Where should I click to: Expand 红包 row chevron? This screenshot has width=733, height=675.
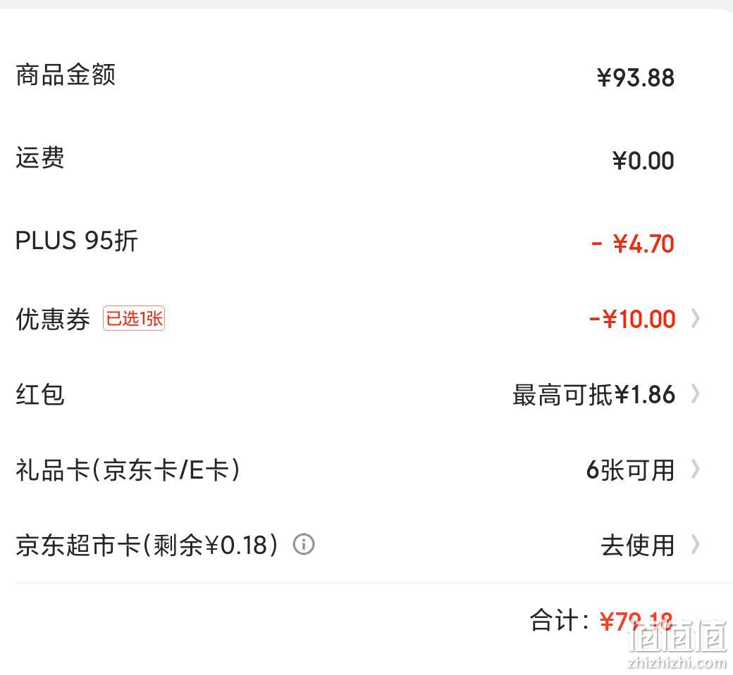pyautogui.click(x=696, y=394)
